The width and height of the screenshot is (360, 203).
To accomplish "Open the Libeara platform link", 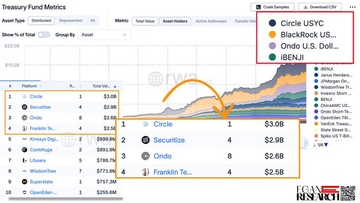I will [38, 161].
